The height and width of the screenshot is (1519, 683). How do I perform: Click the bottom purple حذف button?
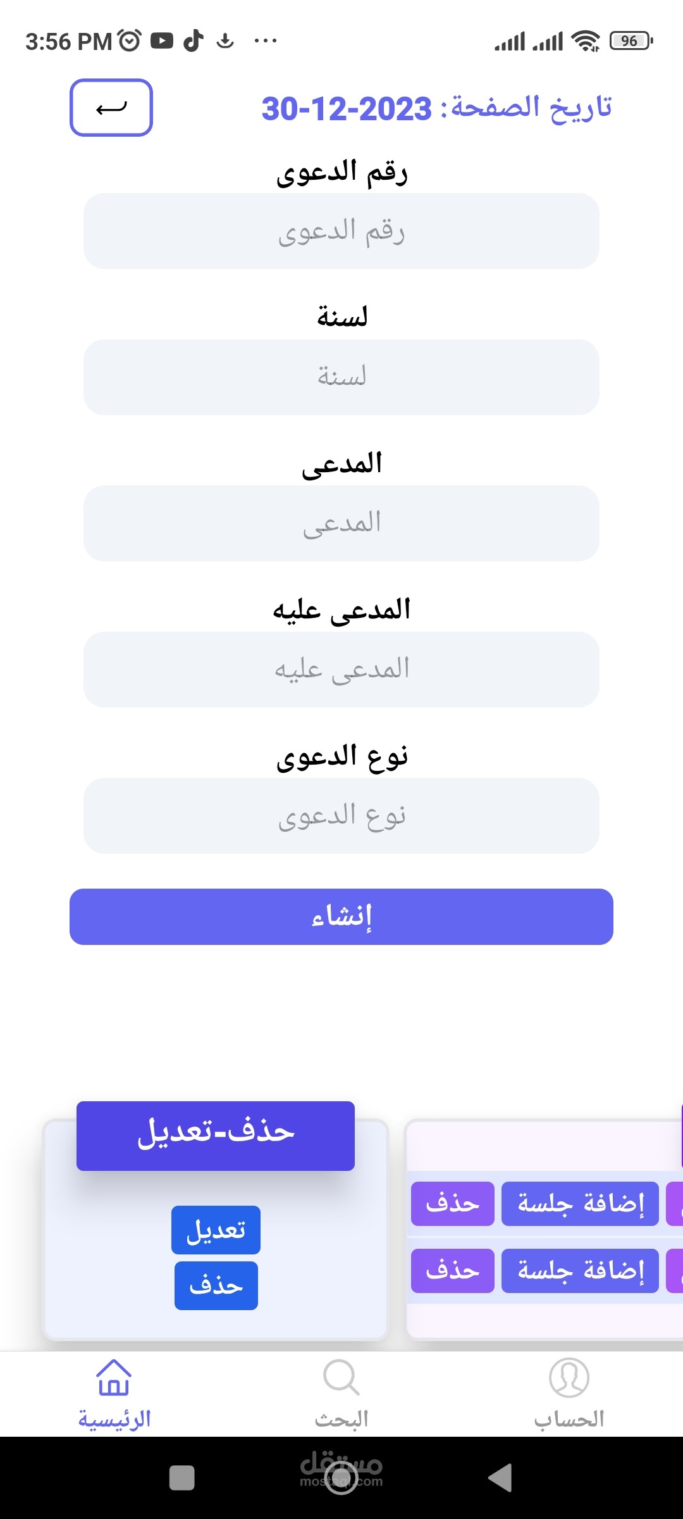point(452,1271)
